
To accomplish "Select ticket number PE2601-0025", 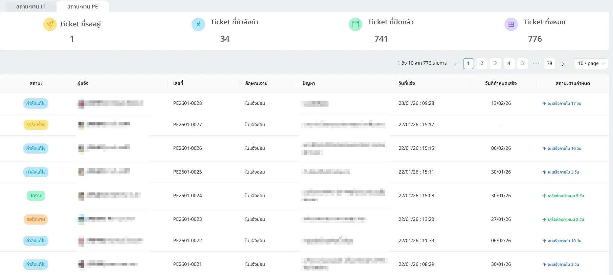I will [x=187, y=172].
